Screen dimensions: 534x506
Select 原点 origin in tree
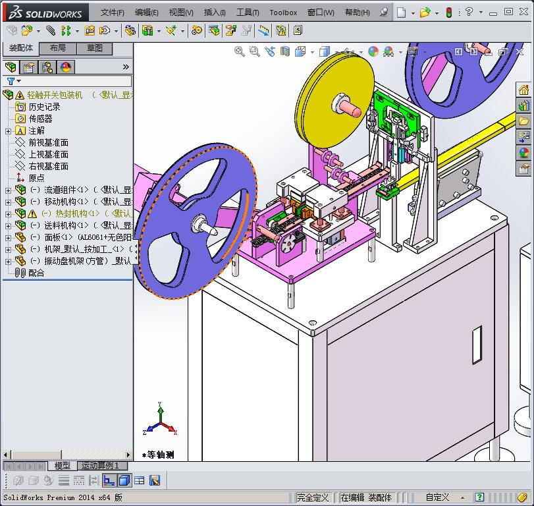pyautogui.click(x=36, y=178)
